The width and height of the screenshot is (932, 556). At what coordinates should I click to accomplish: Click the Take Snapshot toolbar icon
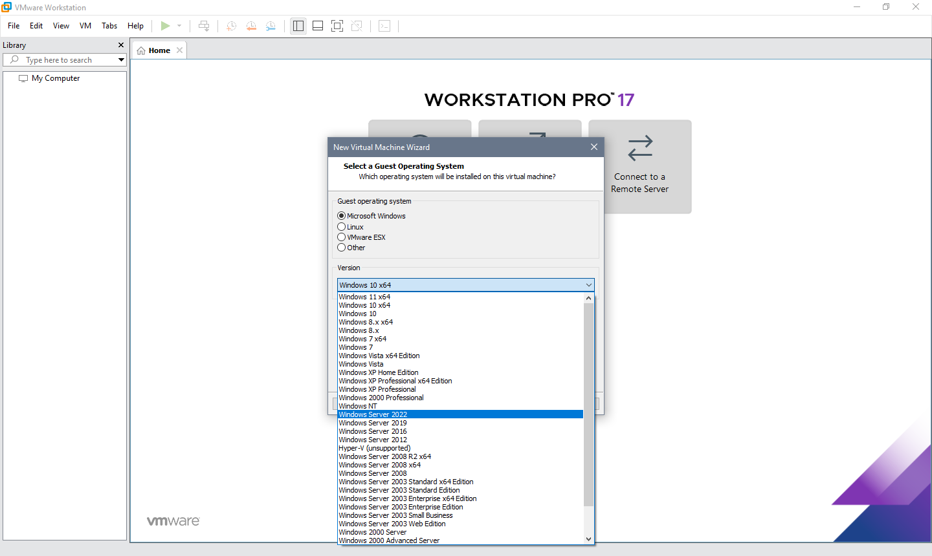231,26
